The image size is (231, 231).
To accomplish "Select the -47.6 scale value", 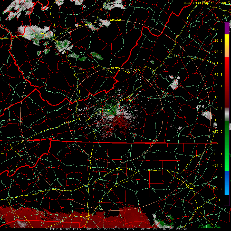I will pos(217,143).
